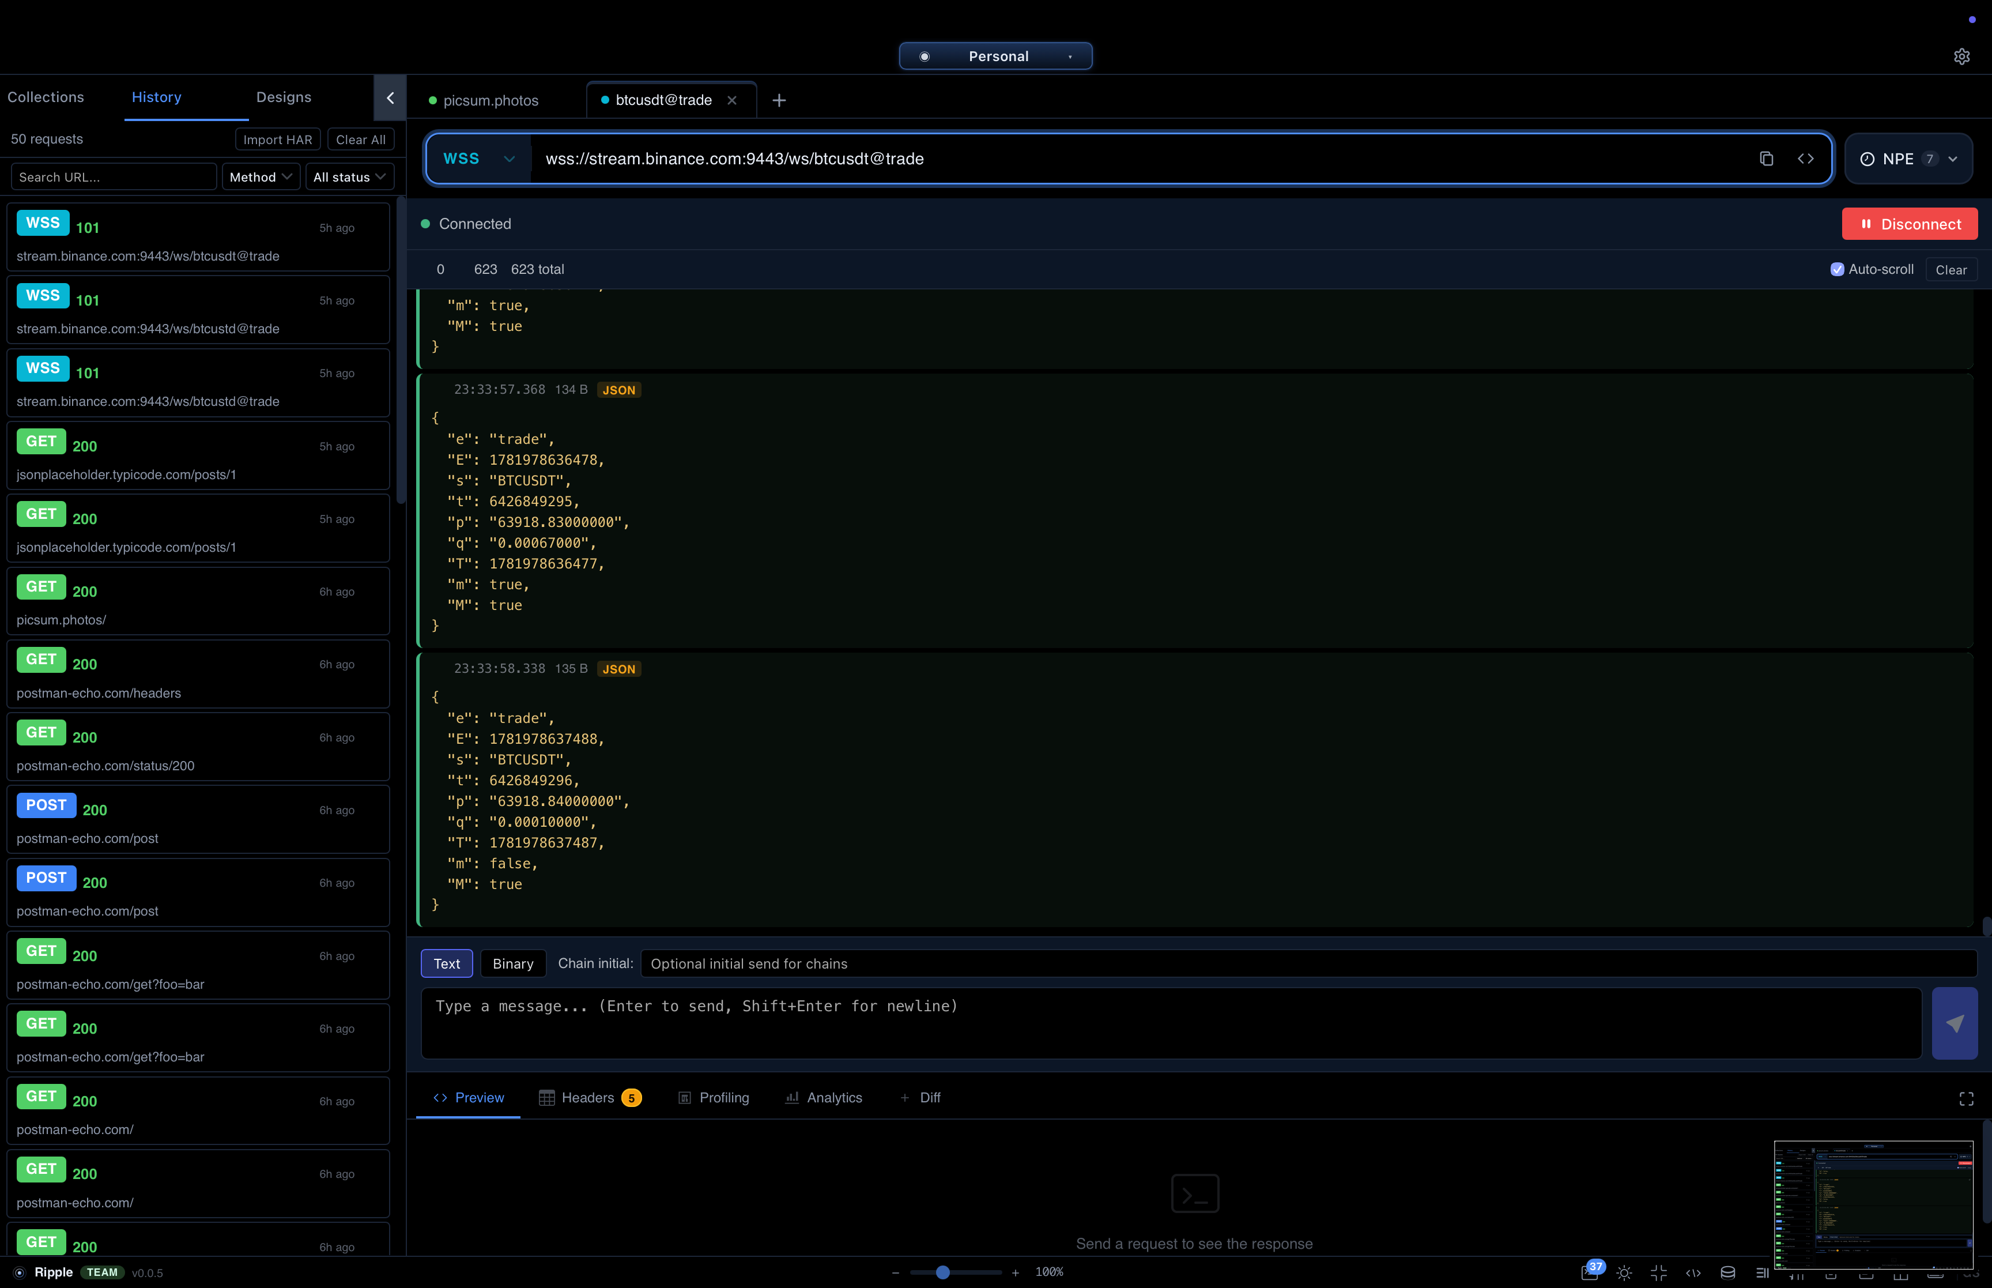Click the clock icon in the NPE environment selector

[1866, 159]
